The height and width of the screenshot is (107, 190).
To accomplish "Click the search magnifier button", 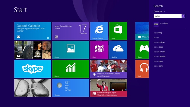I will coord(183,16).
